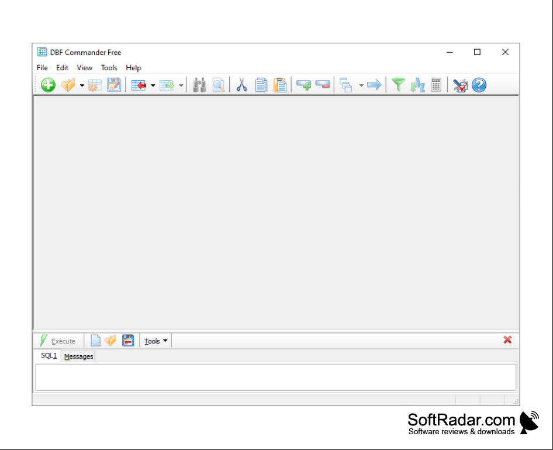The height and width of the screenshot is (450, 553).
Task: Open the Tools menu in menu bar
Action: (109, 68)
